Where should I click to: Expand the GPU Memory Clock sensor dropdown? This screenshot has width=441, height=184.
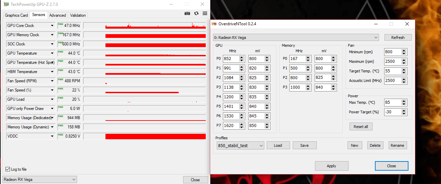52,35
